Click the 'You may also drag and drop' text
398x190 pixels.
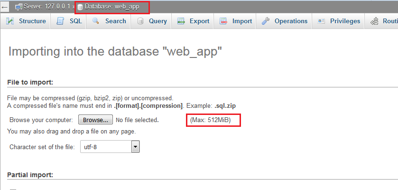tap(72, 131)
